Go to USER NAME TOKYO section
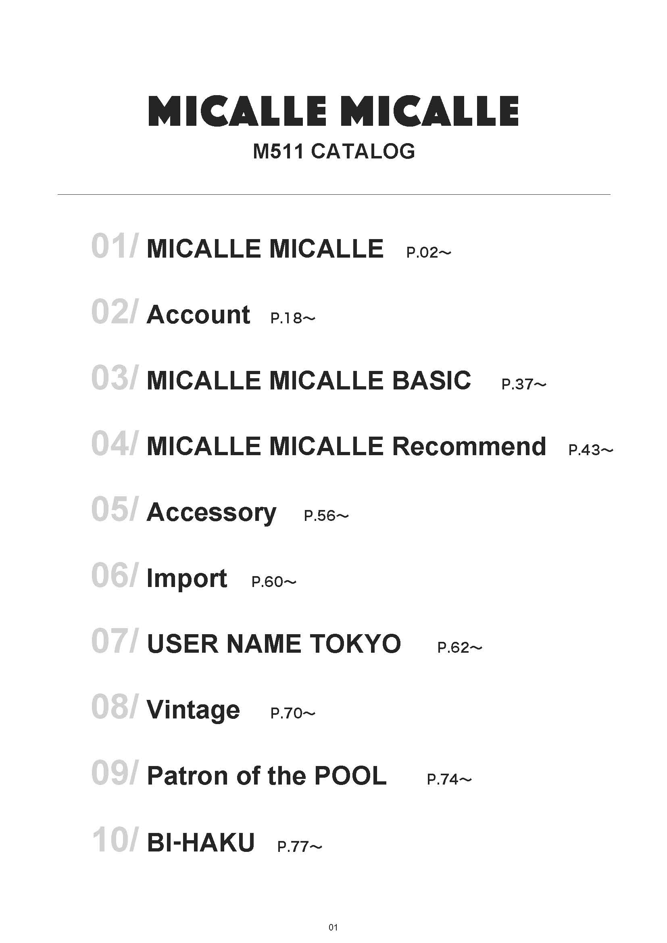This screenshot has height=943, width=667. click(274, 644)
